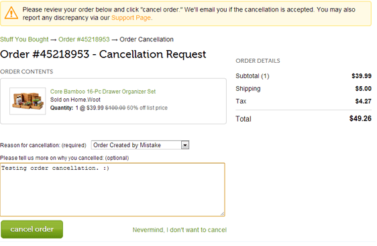This screenshot has height=246, width=377.
Task: Click the Order Cancellation Request heading
Action: (x=103, y=54)
